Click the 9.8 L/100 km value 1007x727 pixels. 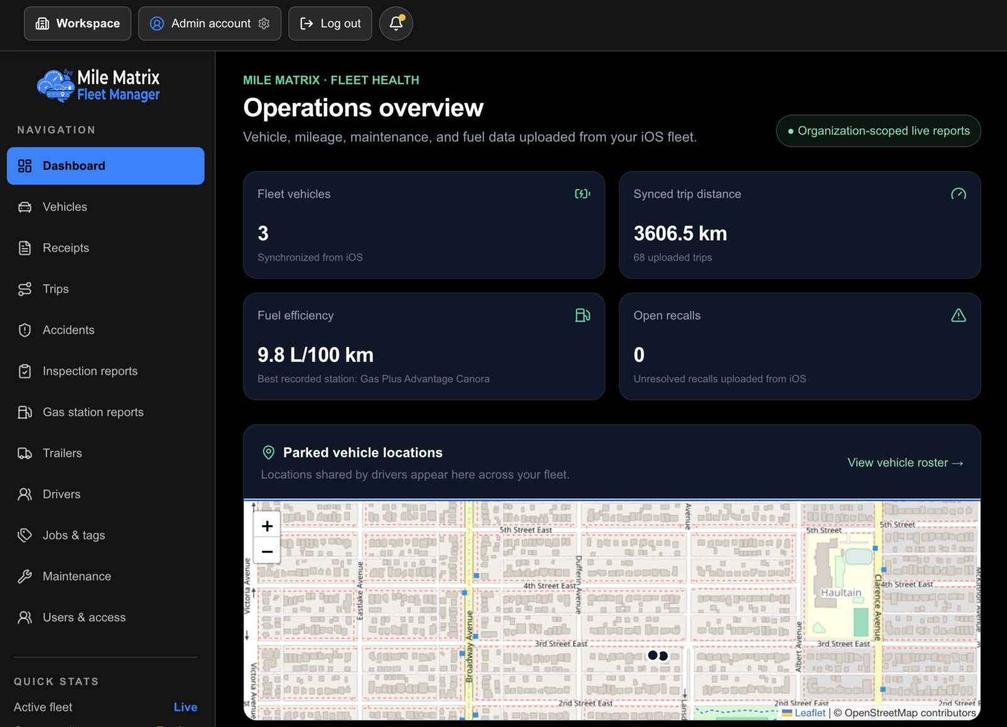pos(315,355)
